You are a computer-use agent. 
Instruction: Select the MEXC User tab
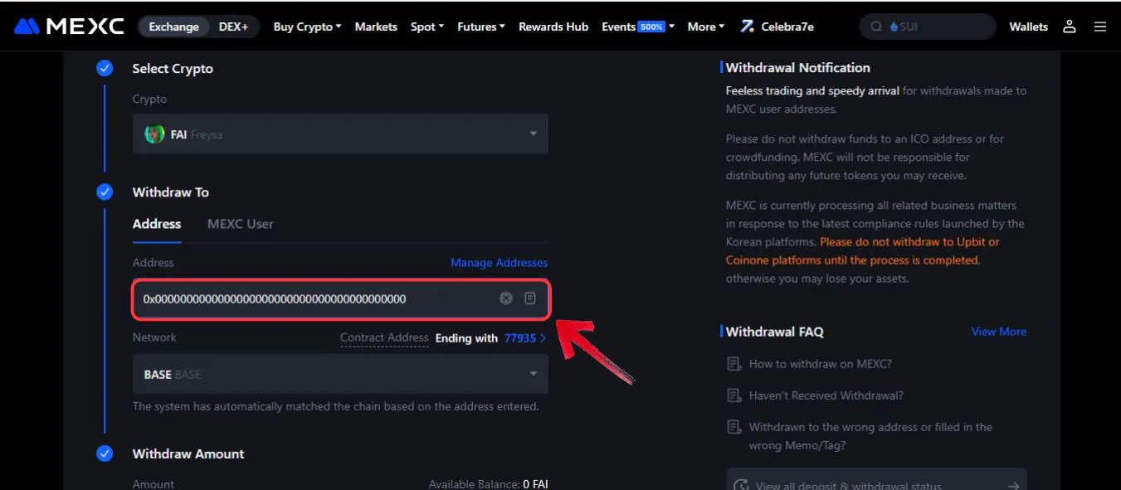tap(241, 224)
